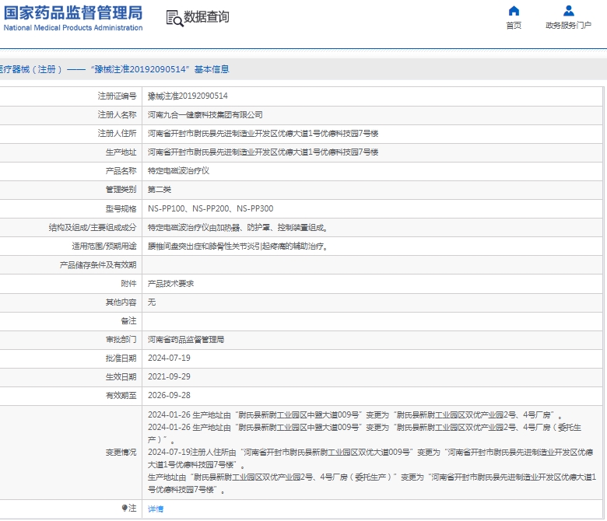The height and width of the screenshot is (521, 607).
Task: Click the 产品名称 field label
Action: pos(121,170)
